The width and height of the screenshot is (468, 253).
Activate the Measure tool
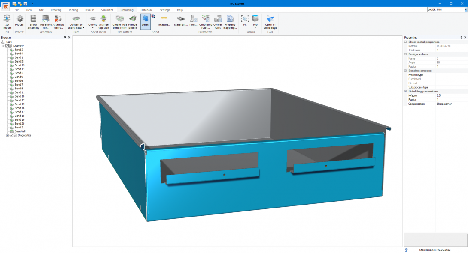[164, 21]
